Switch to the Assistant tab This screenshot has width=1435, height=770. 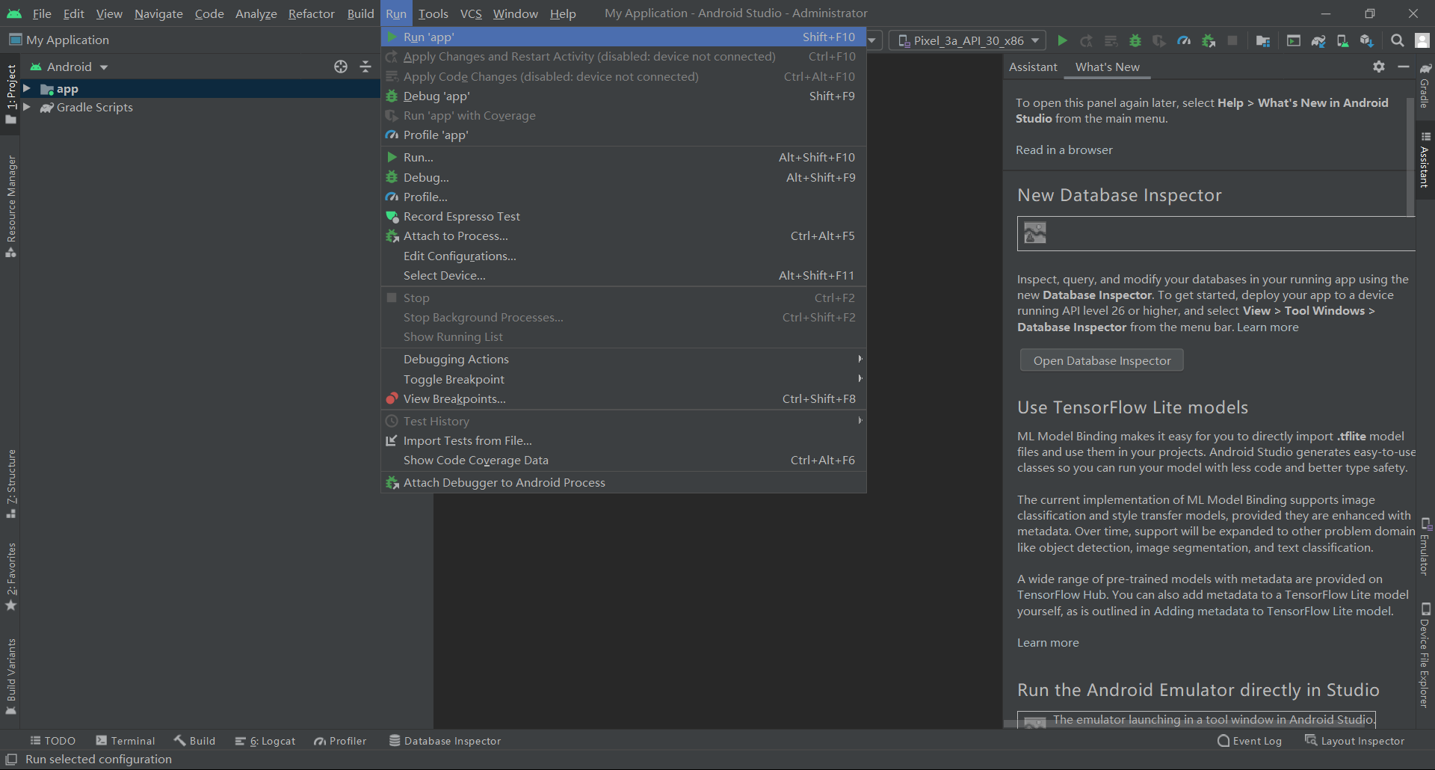[x=1033, y=67]
